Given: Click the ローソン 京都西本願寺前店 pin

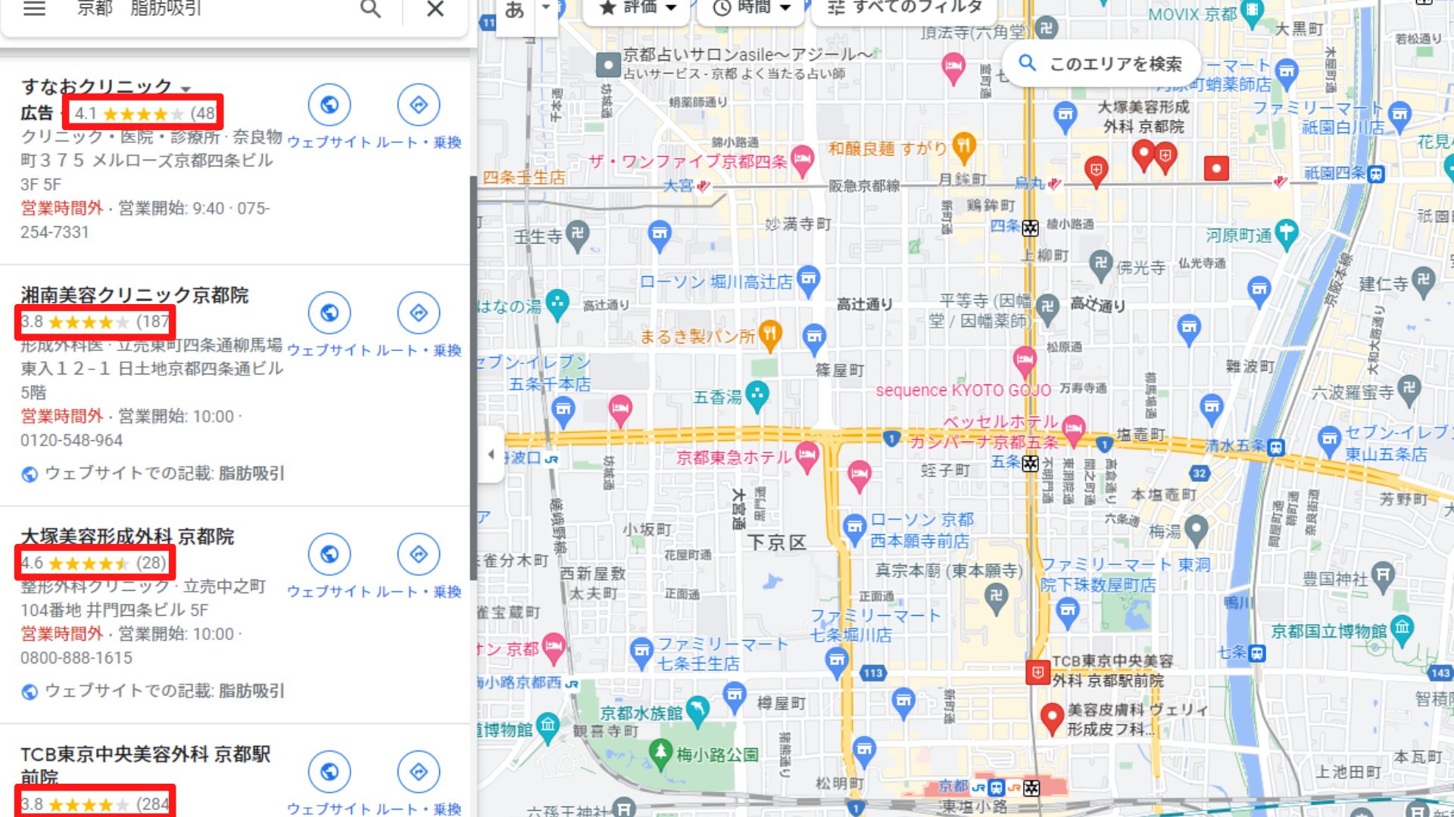Looking at the screenshot, I should (x=854, y=528).
